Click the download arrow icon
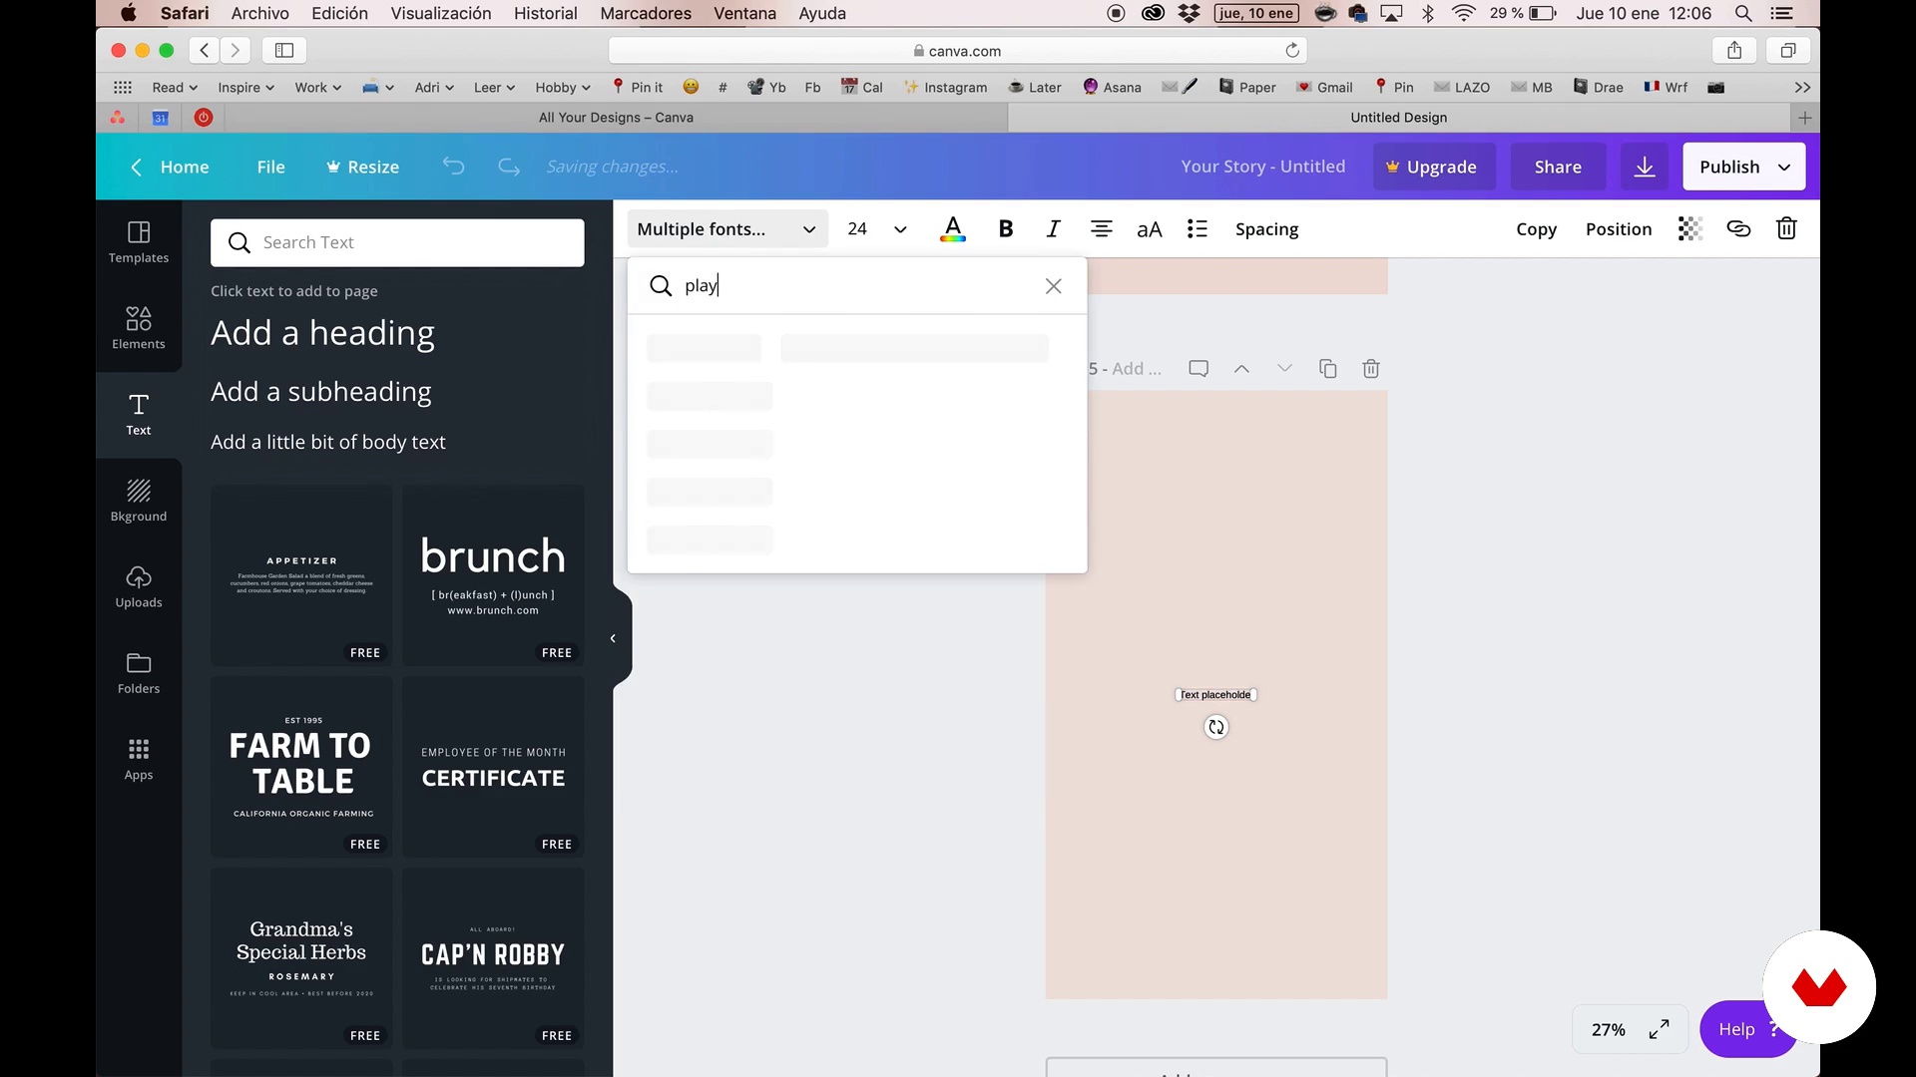Viewport: 1916px width, 1077px height. tap(1645, 167)
